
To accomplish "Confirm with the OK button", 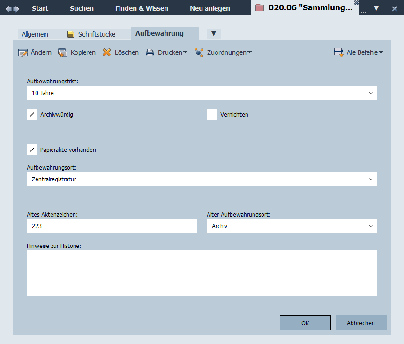I will [x=305, y=323].
